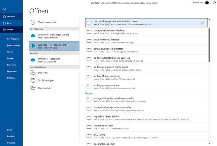Screen dimensions: 217x146
Task: Select Neu in the sidebar
Action: tap(11, 23)
